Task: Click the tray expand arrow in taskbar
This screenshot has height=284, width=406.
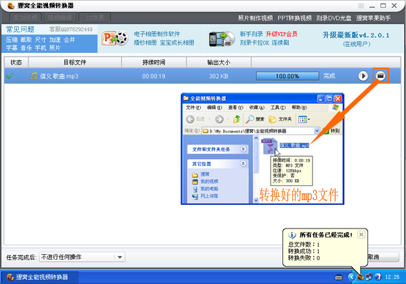Action: 352,277
